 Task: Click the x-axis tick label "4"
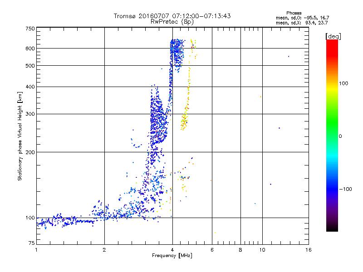[172, 250]
